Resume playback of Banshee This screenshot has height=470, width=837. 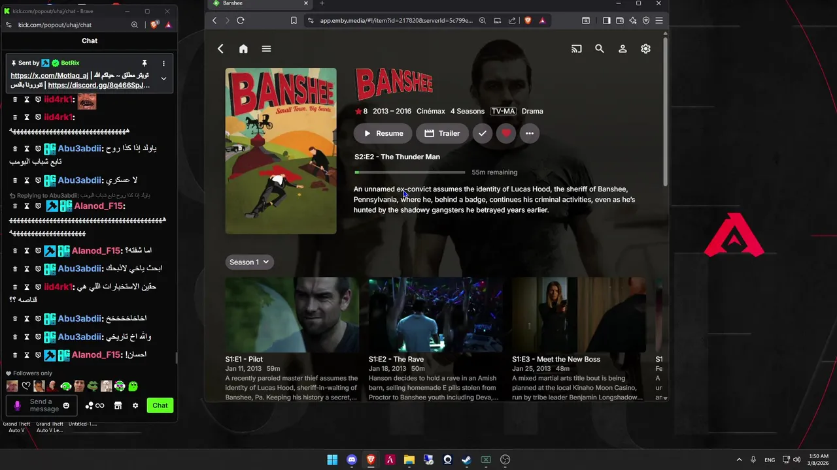(383, 133)
